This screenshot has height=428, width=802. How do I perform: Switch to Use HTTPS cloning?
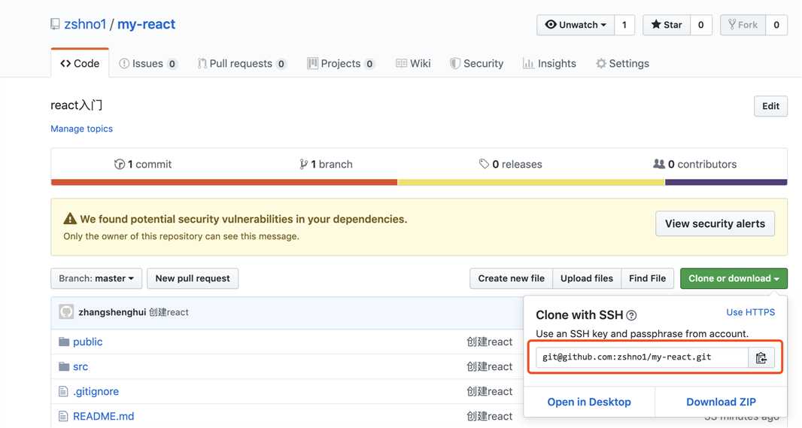pyautogui.click(x=750, y=312)
